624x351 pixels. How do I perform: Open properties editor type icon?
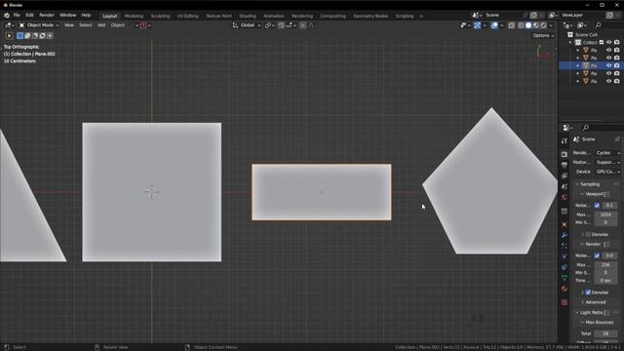(567, 128)
